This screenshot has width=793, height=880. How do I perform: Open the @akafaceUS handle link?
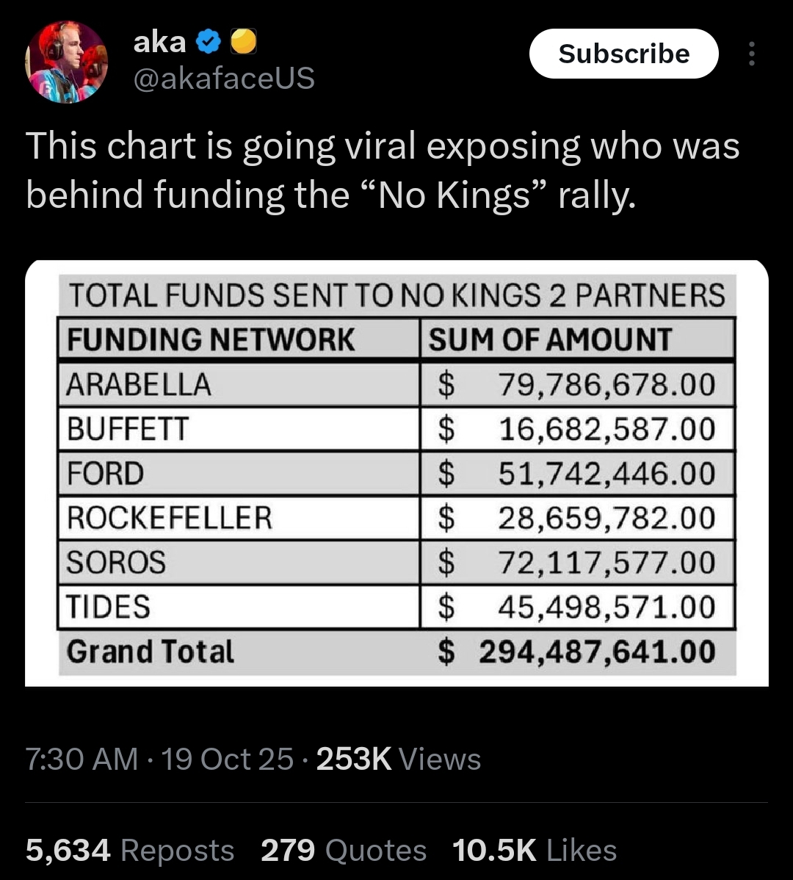(x=224, y=78)
